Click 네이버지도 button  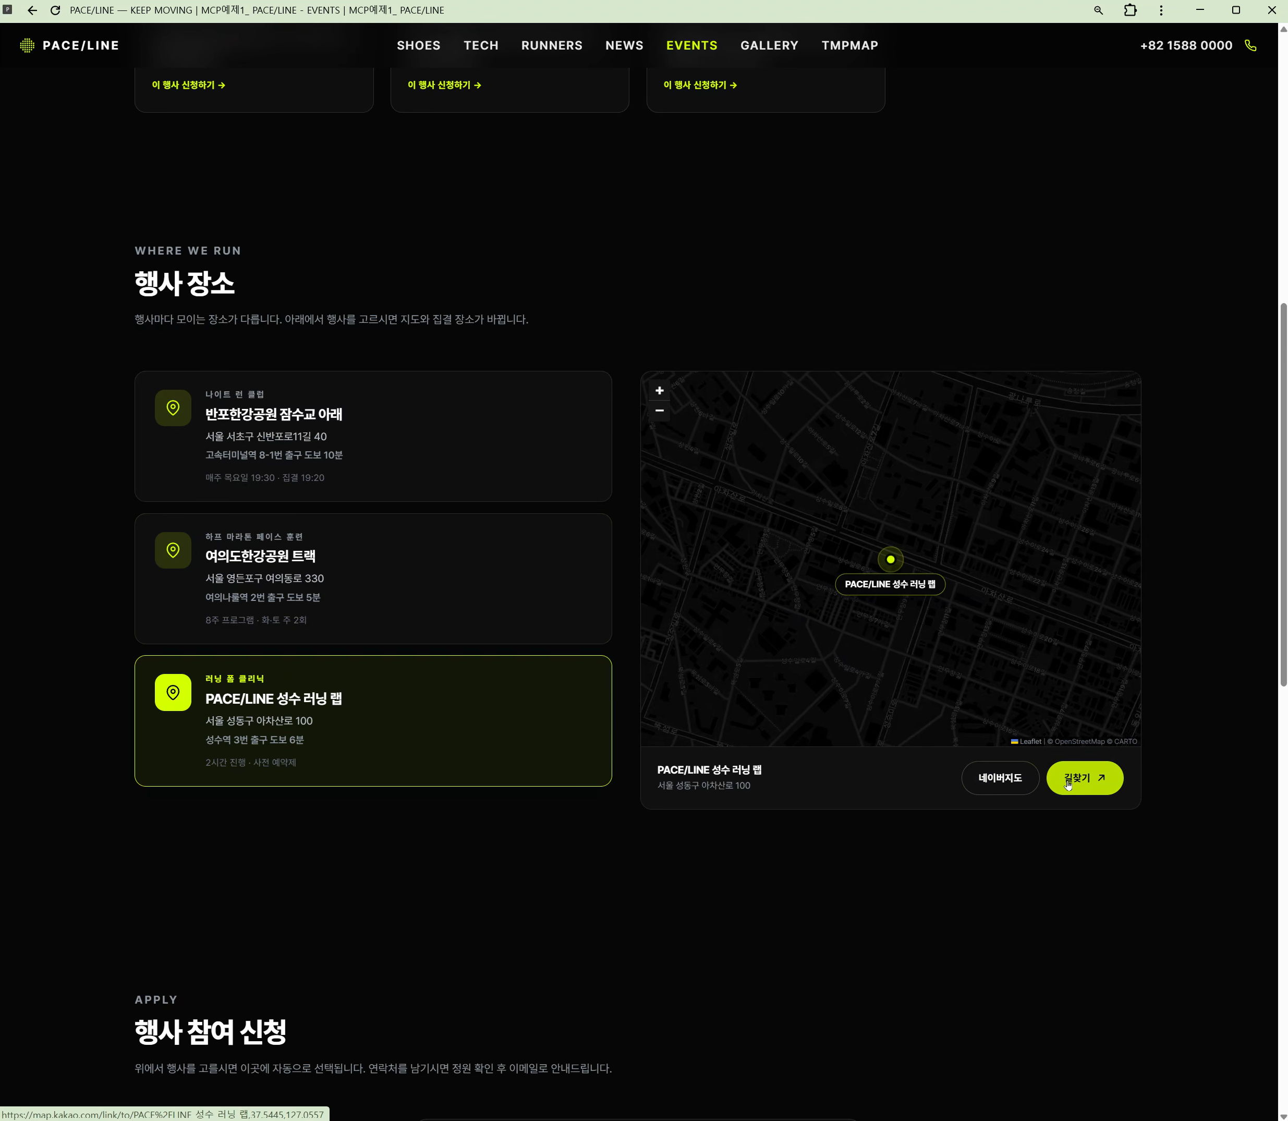click(x=1000, y=778)
